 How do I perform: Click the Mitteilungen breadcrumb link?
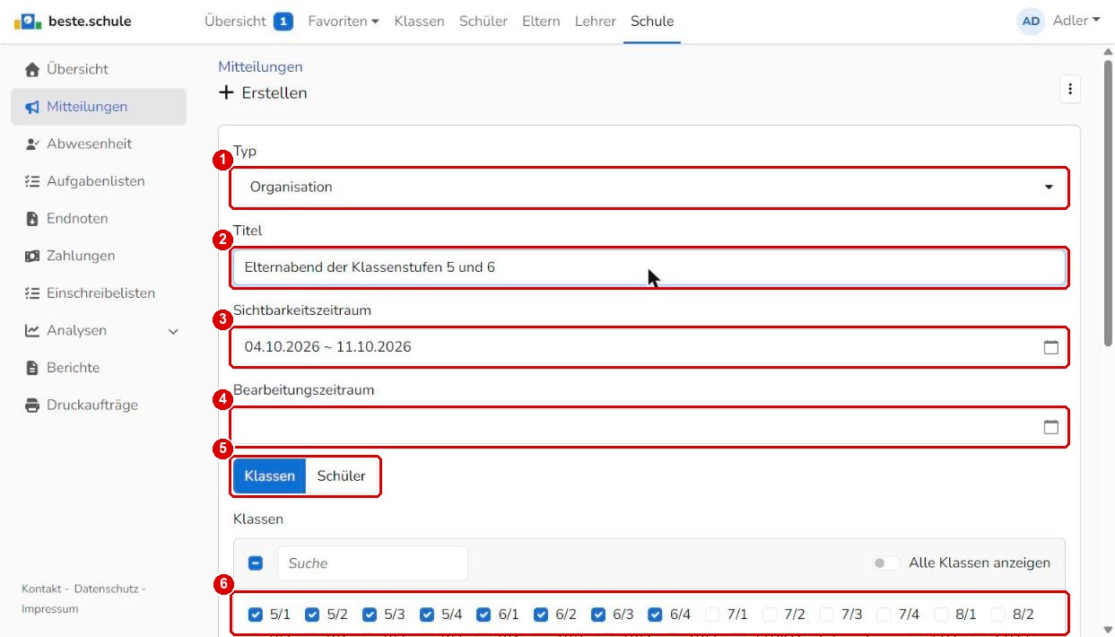pos(260,67)
